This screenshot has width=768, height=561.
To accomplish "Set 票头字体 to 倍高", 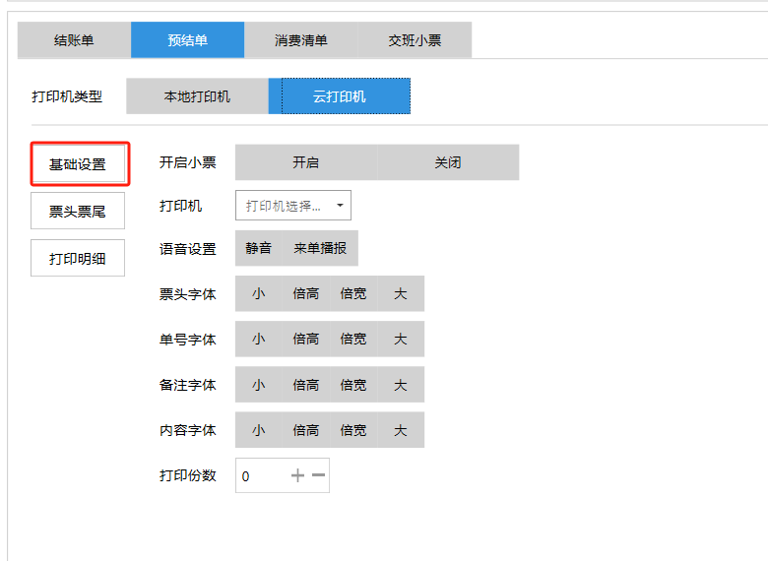I will point(305,294).
